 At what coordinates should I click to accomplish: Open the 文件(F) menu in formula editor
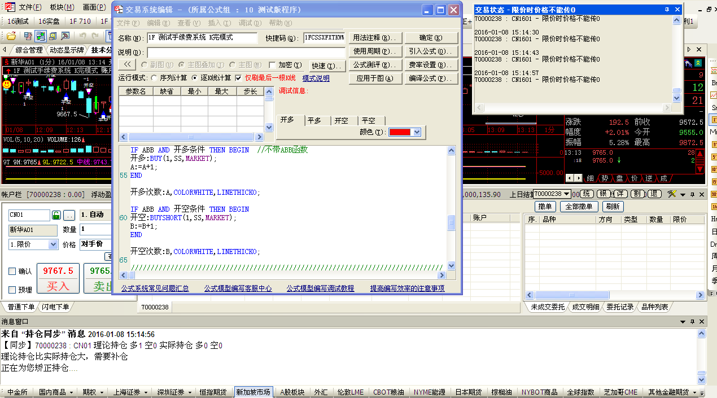128,23
